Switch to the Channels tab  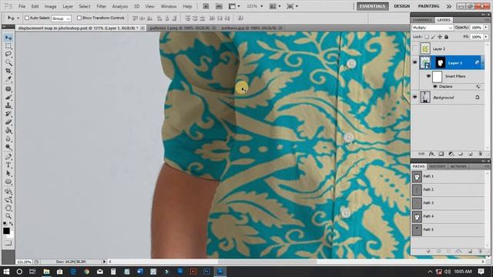click(x=422, y=20)
